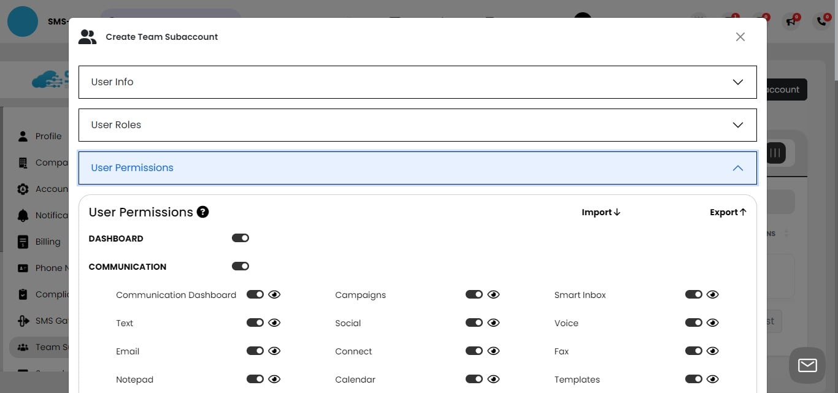Turn off the COMMUNICATION toggle
The image size is (838, 393).
click(240, 266)
